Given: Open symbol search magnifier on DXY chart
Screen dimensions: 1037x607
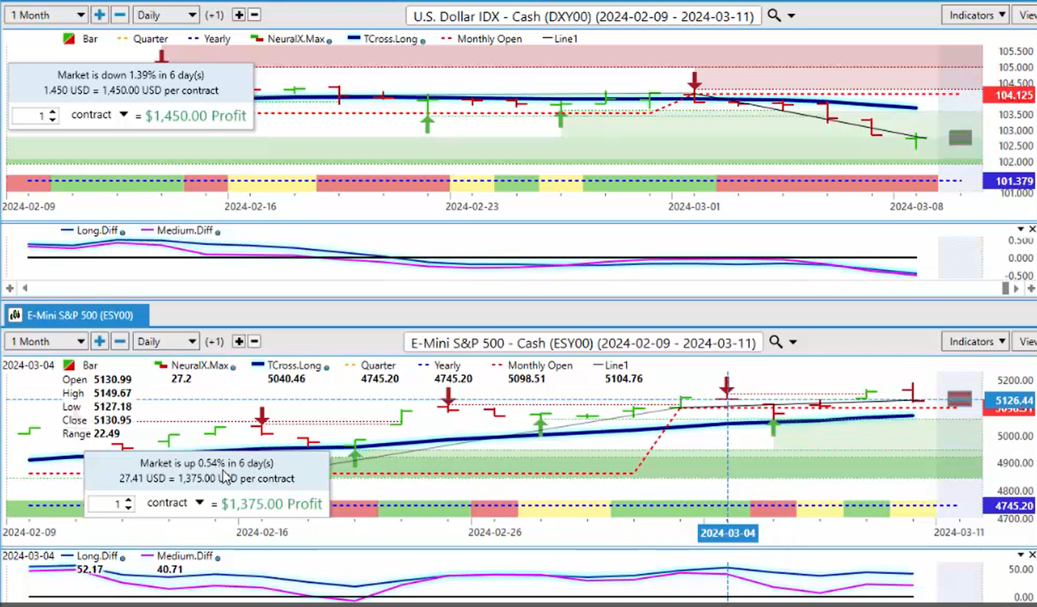Looking at the screenshot, I should pos(774,15).
